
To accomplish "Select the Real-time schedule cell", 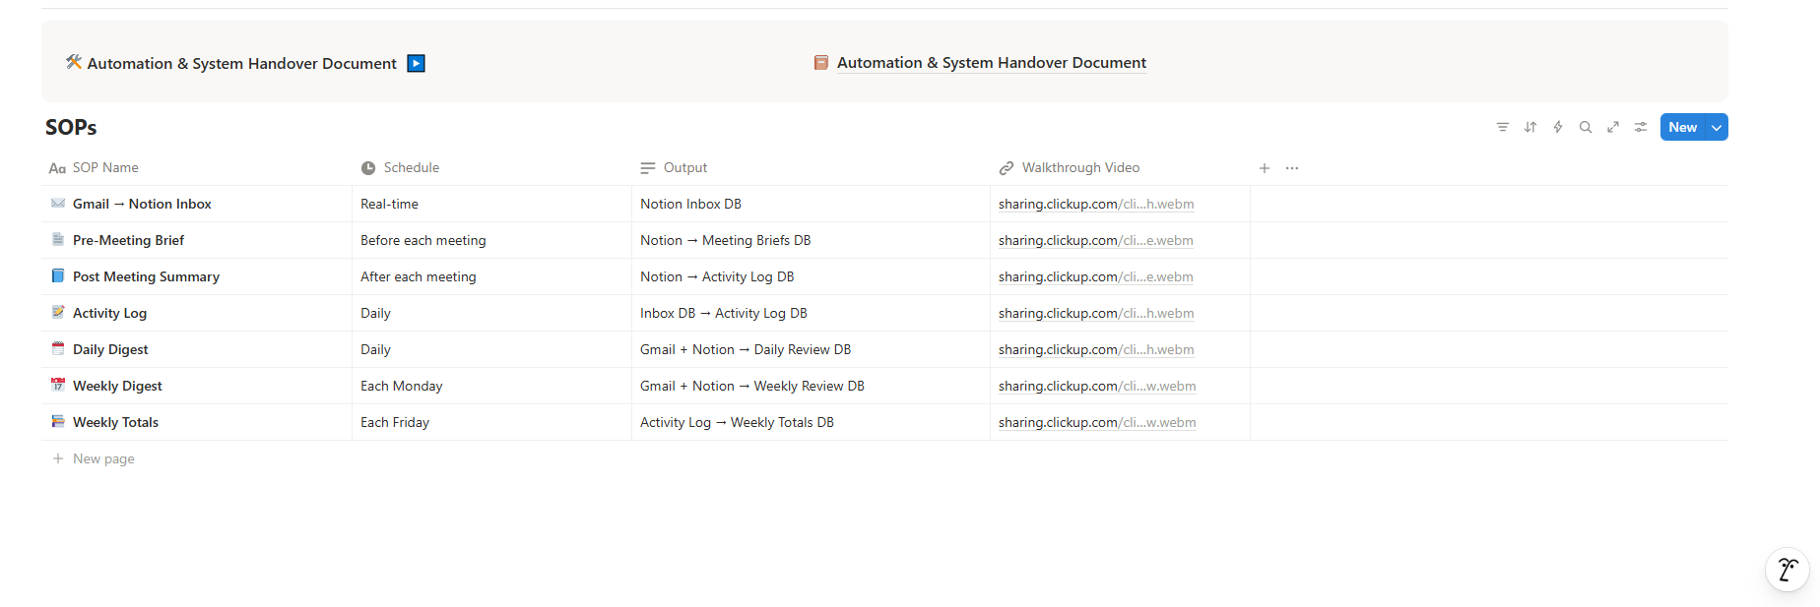I will point(491,204).
